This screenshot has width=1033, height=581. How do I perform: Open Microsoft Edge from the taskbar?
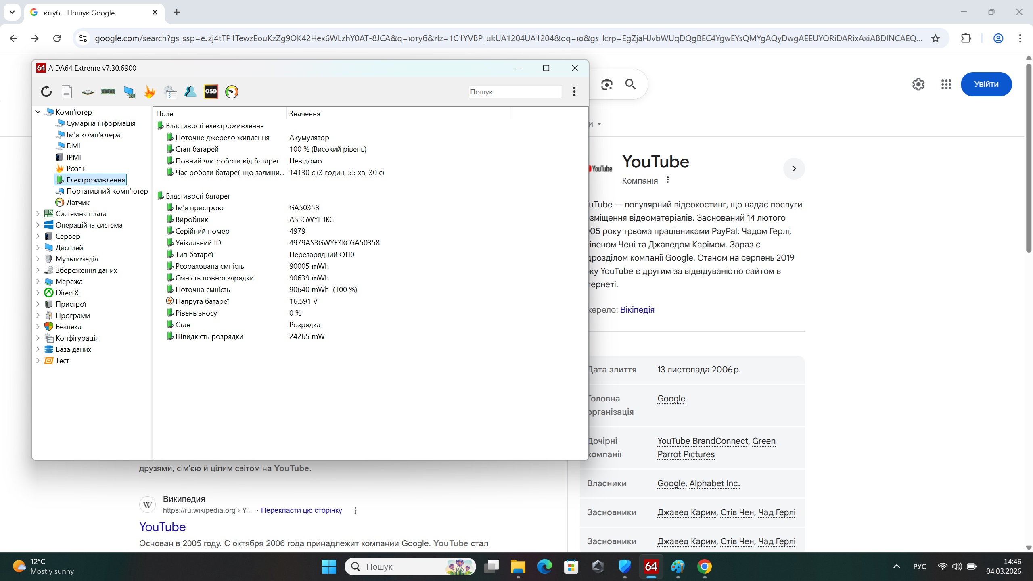[x=544, y=567]
